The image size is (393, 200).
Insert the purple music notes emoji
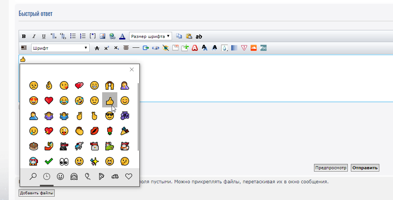coord(125,116)
